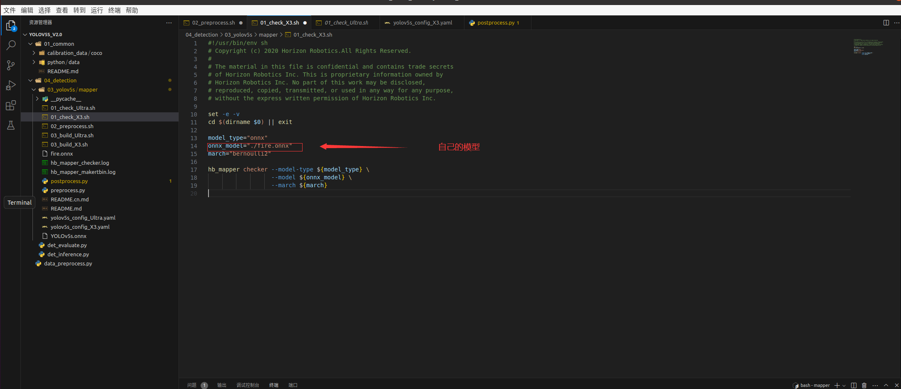Open the Run and Debug view
901x389 pixels.
11,85
